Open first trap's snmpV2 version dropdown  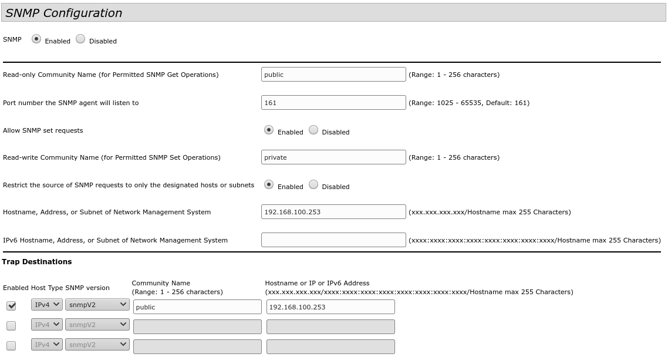[97, 305]
